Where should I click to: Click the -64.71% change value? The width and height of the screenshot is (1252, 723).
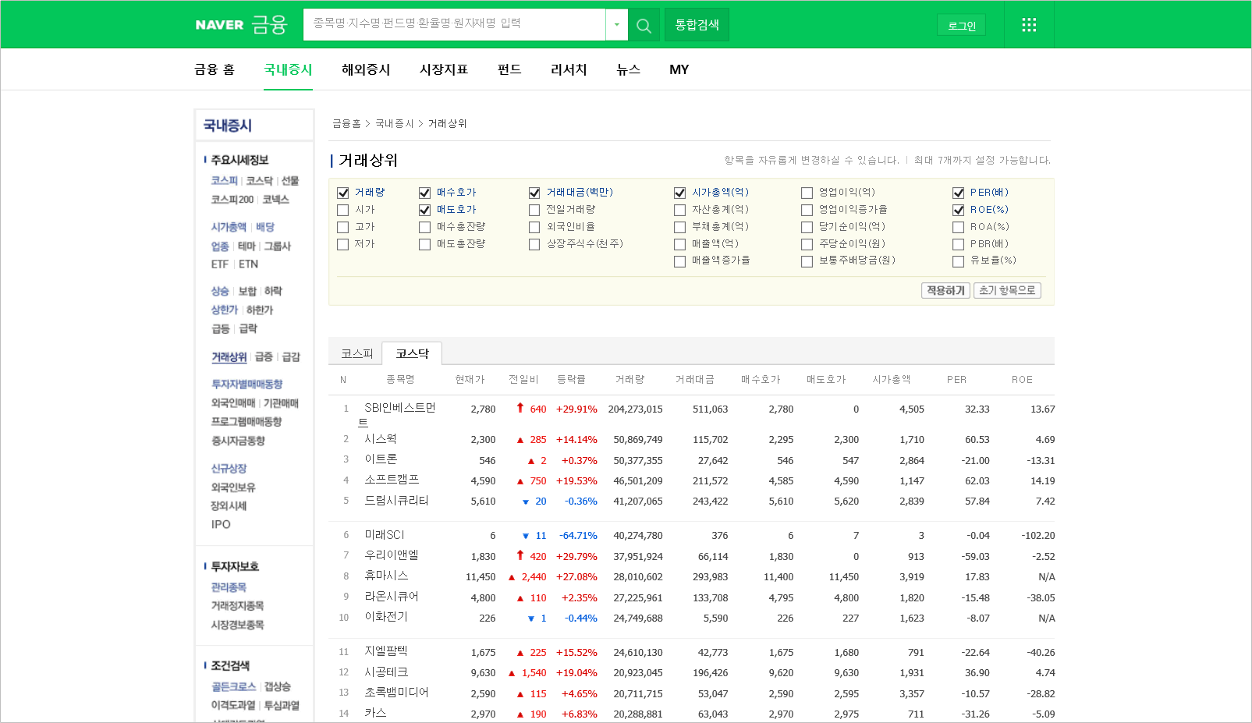coord(578,536)
